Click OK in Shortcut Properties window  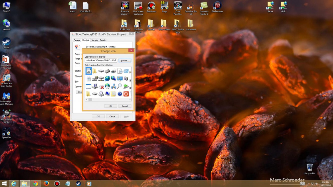[98, 116]
